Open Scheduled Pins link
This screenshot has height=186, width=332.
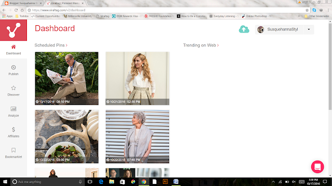tap(51, 45)
